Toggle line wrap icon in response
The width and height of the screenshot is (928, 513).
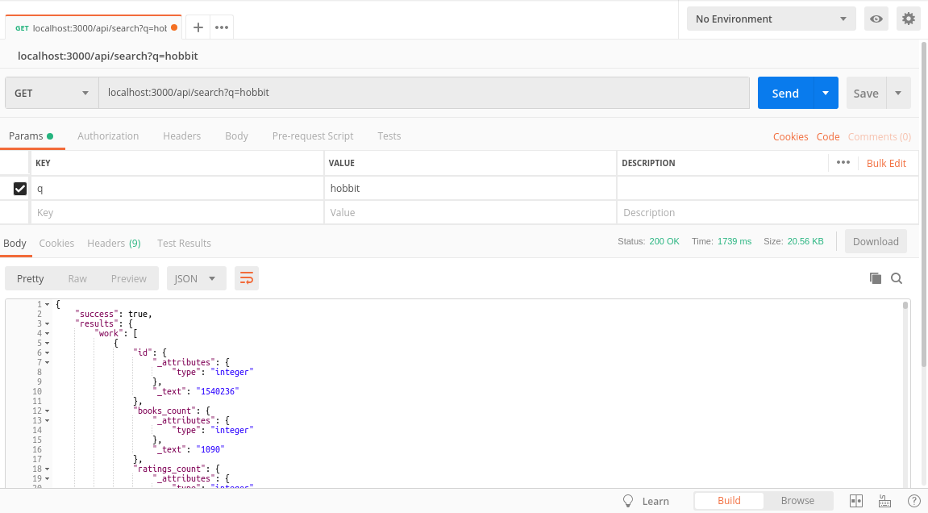pos(247,278)
